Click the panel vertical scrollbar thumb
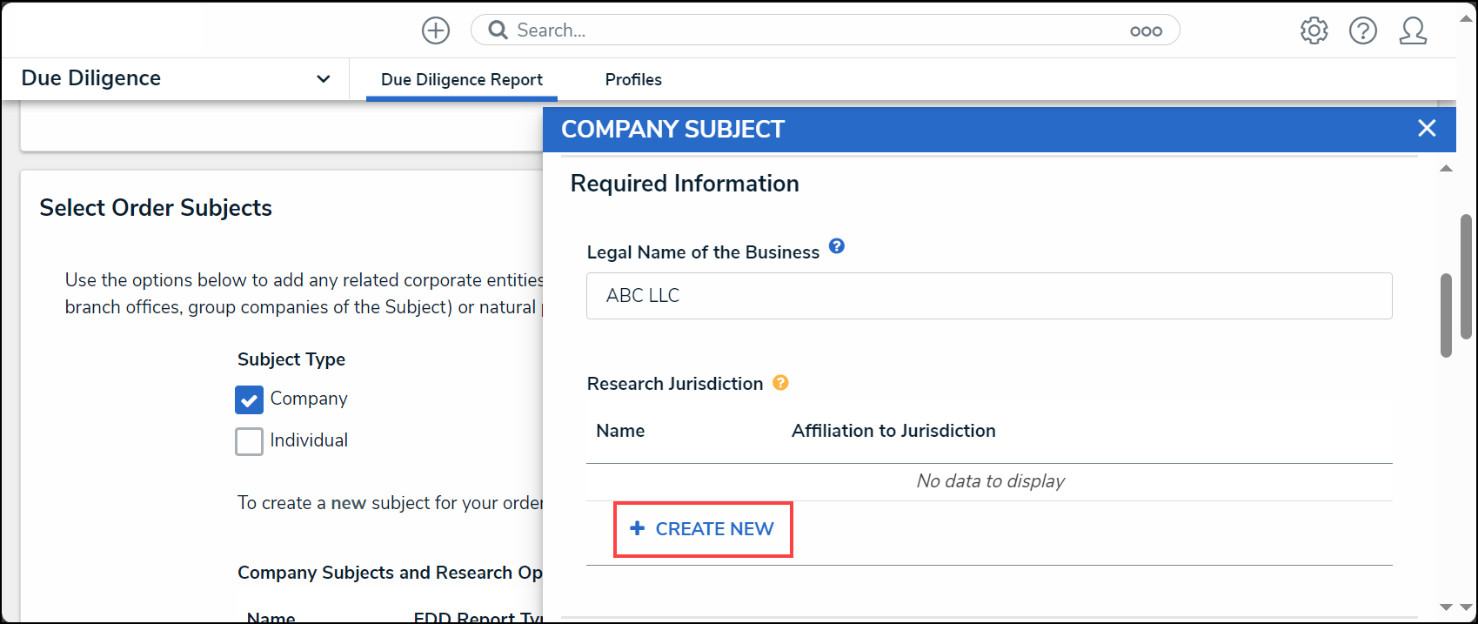 click(x=1446, y=315)
